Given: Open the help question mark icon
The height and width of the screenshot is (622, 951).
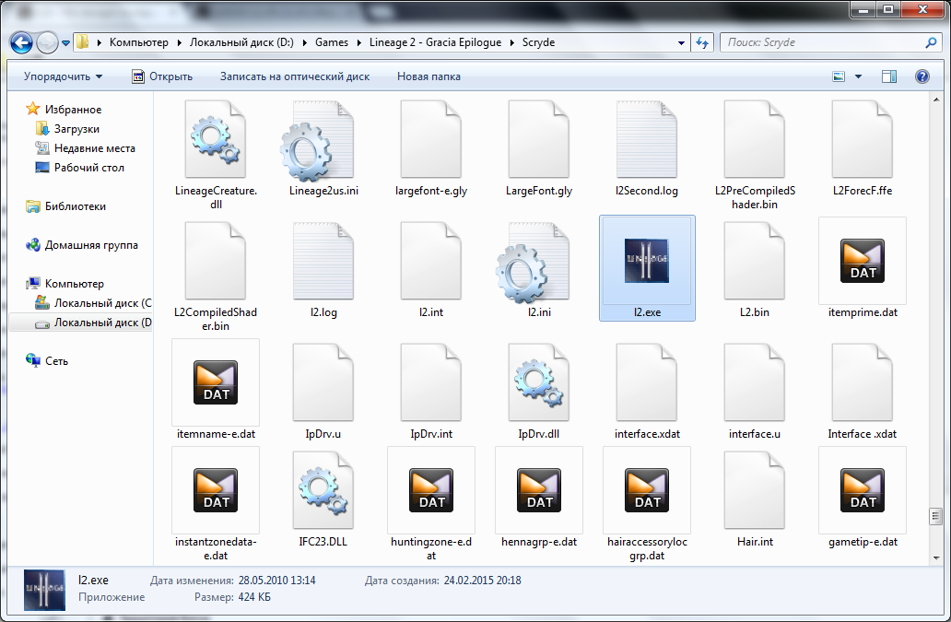Looking at the screenshot, I should pyautogui.click(x=922, y=76).
